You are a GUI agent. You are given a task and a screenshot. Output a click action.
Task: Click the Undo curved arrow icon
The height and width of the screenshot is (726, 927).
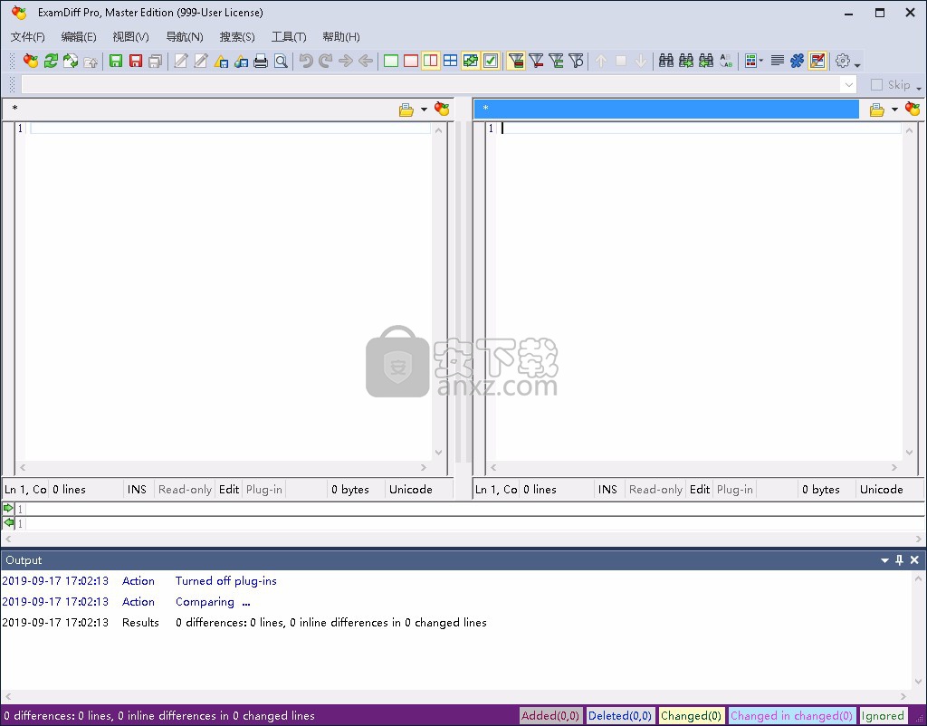click(306, 61)
